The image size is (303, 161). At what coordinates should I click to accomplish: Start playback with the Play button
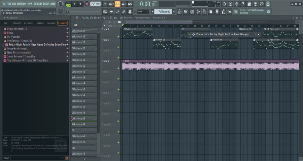(74, 4)
